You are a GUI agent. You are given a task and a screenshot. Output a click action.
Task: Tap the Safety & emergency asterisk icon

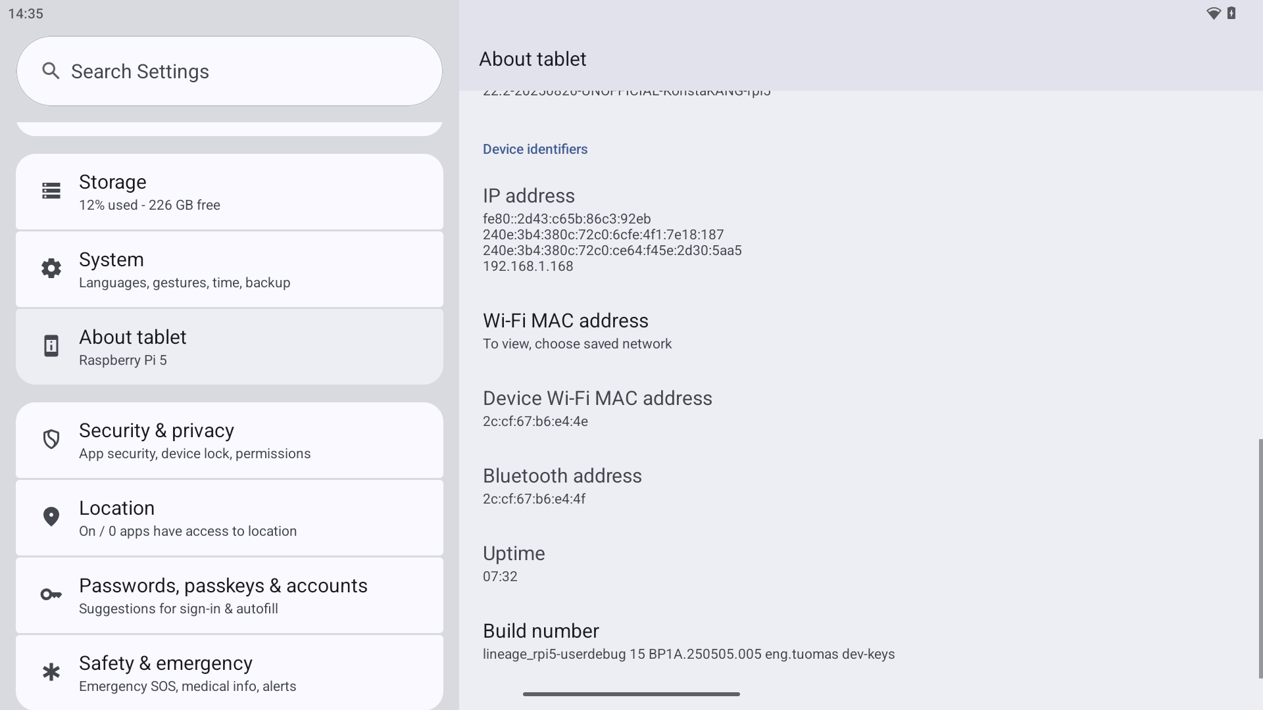click(x=51, y=671)
